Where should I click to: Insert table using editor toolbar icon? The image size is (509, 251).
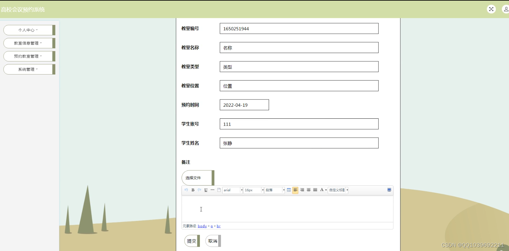(289, 190)
